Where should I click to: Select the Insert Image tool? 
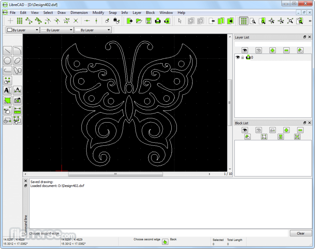click(18, 100)
